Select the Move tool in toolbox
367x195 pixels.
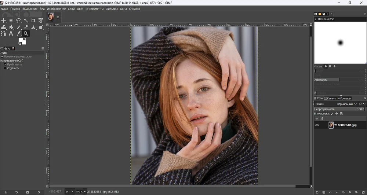[x=4, y=21]
